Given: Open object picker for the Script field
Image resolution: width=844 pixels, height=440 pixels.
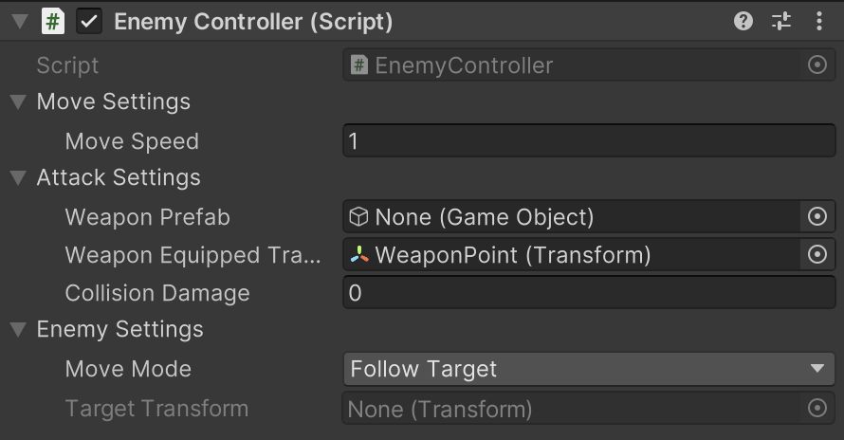Looking at the screenshot, I should [817, 64].
